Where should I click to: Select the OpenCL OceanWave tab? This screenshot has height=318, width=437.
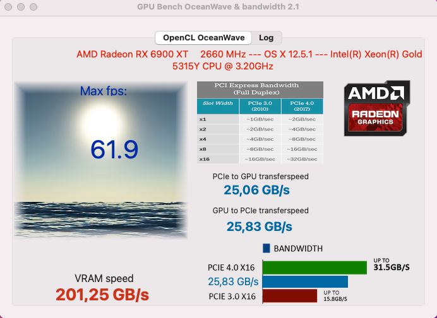click(204, 38)
